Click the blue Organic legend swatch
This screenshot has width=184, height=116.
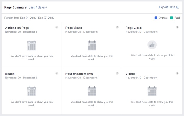156,18
